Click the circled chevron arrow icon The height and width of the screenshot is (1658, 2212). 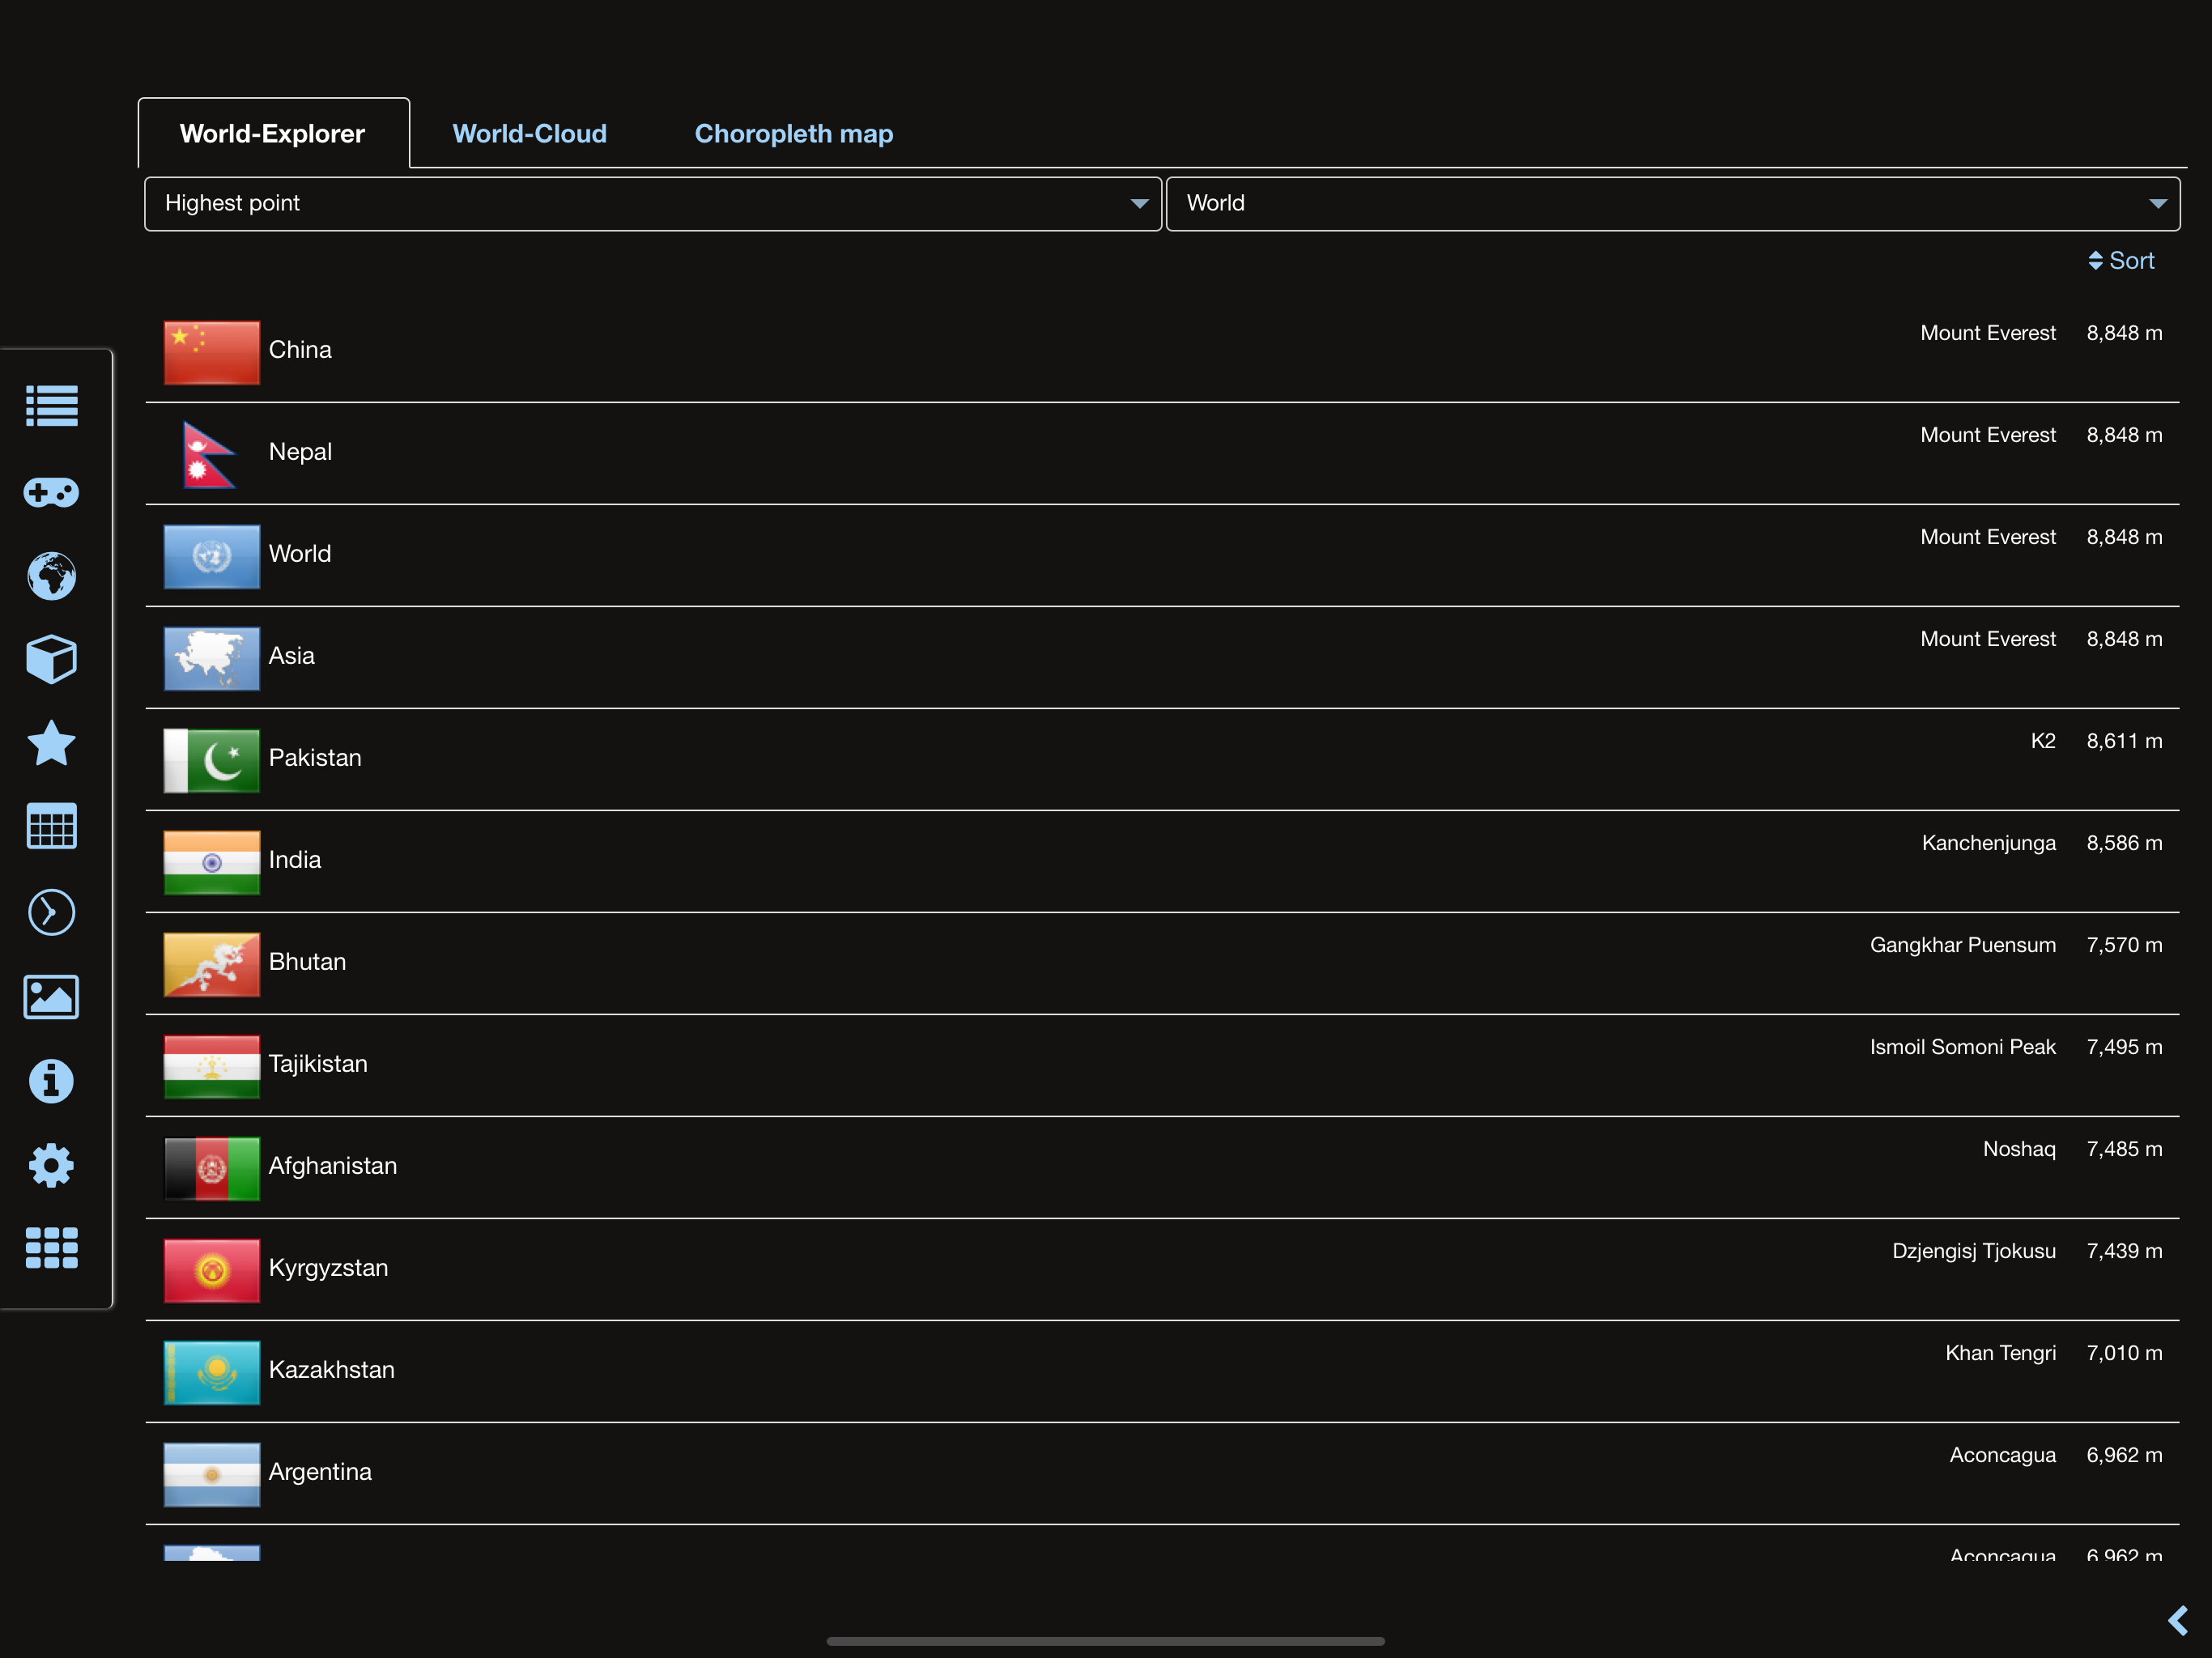click(x=51, y=912)
